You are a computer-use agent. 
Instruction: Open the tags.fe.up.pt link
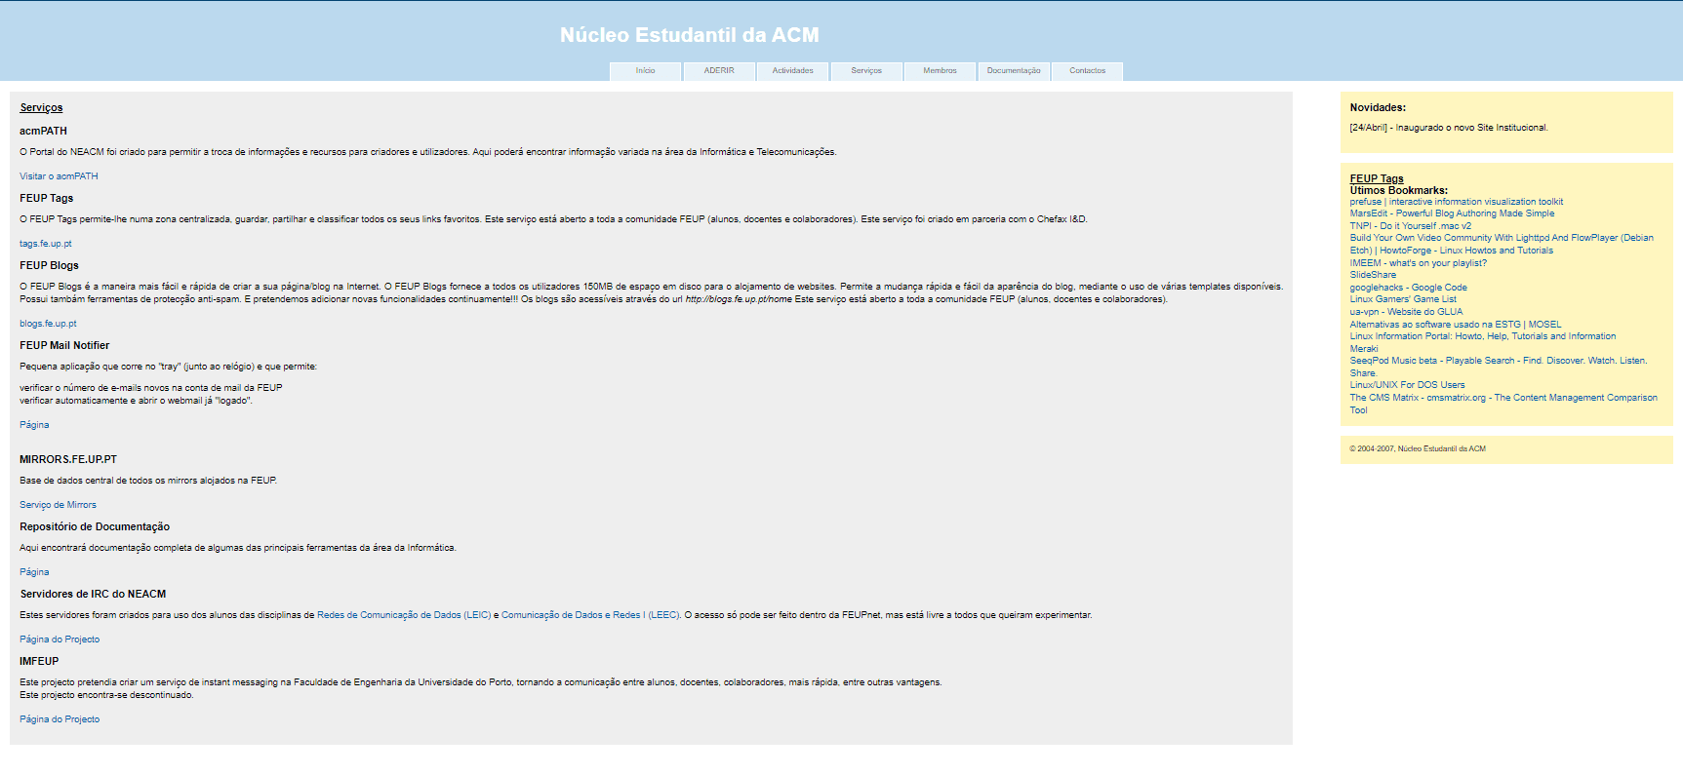point(46,244)
